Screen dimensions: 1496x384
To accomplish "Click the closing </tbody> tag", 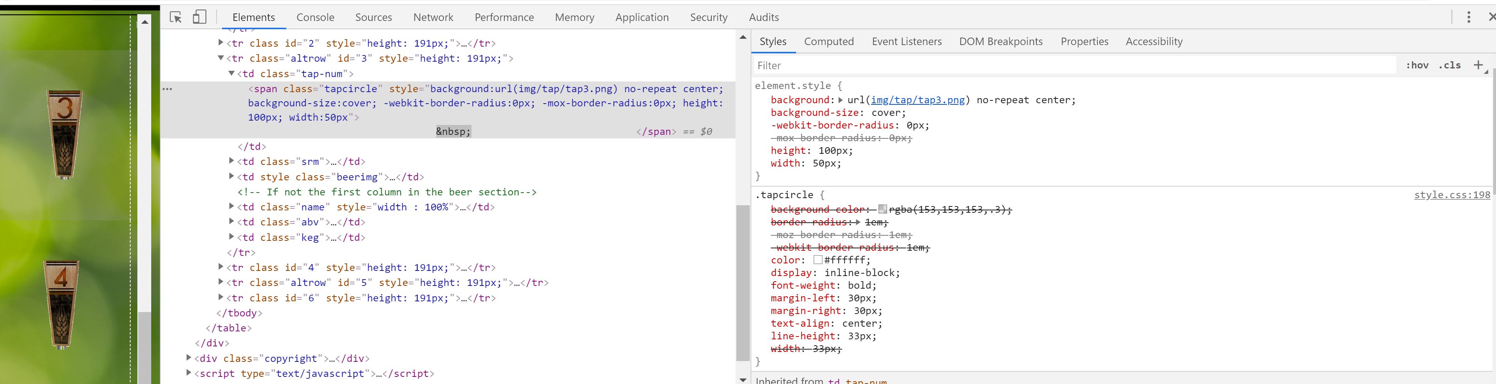I will tap(239, 313).
